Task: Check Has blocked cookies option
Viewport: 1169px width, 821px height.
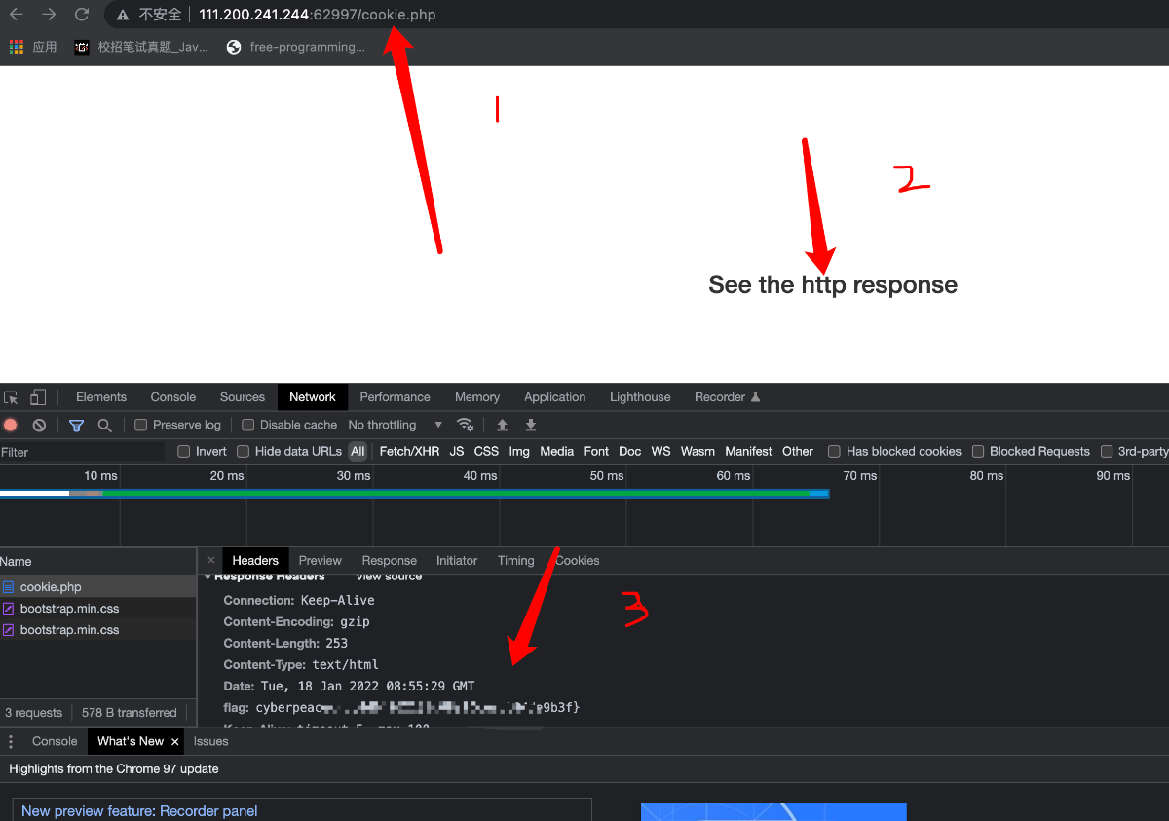Action: point(834,451)
